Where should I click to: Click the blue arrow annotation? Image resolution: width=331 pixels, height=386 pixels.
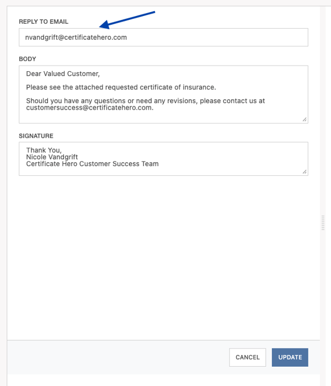click(127, 20)
